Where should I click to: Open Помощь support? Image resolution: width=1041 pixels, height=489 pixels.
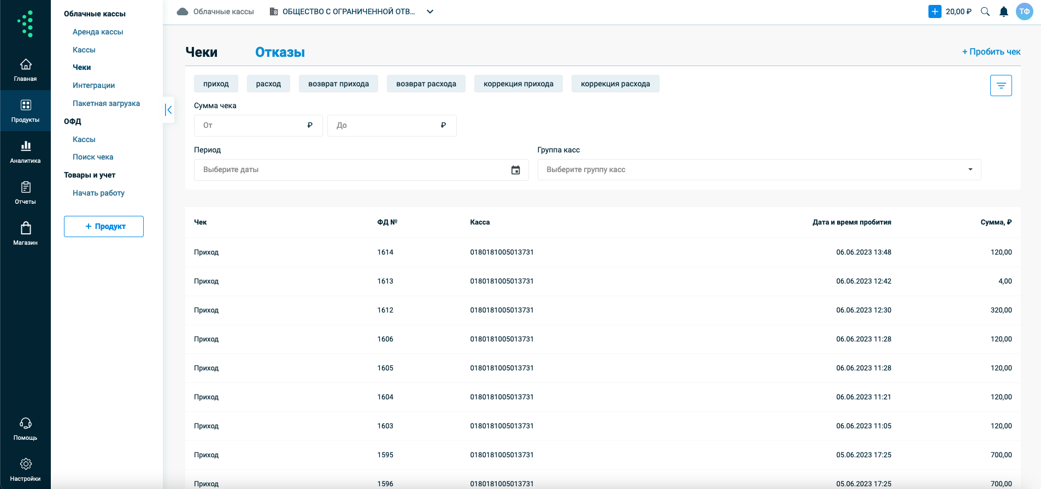25,429
